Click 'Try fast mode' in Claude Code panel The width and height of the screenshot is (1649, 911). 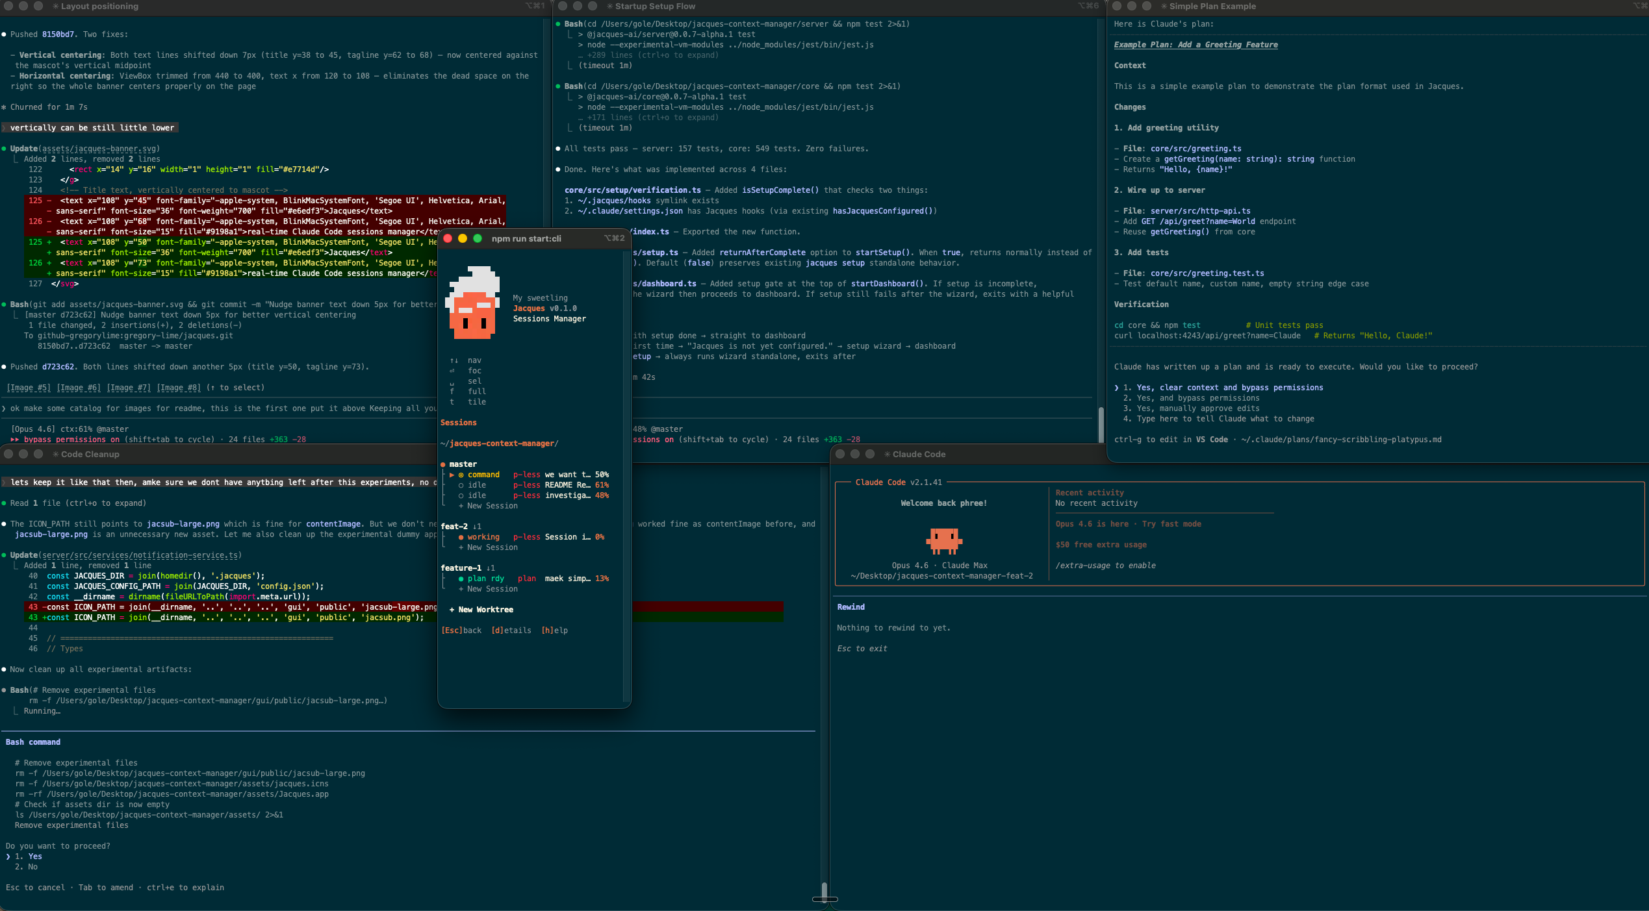tap(1171, 524)
